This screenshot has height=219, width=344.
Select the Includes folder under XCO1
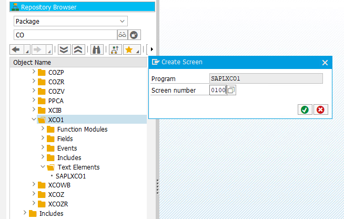[x=69, y=158]
